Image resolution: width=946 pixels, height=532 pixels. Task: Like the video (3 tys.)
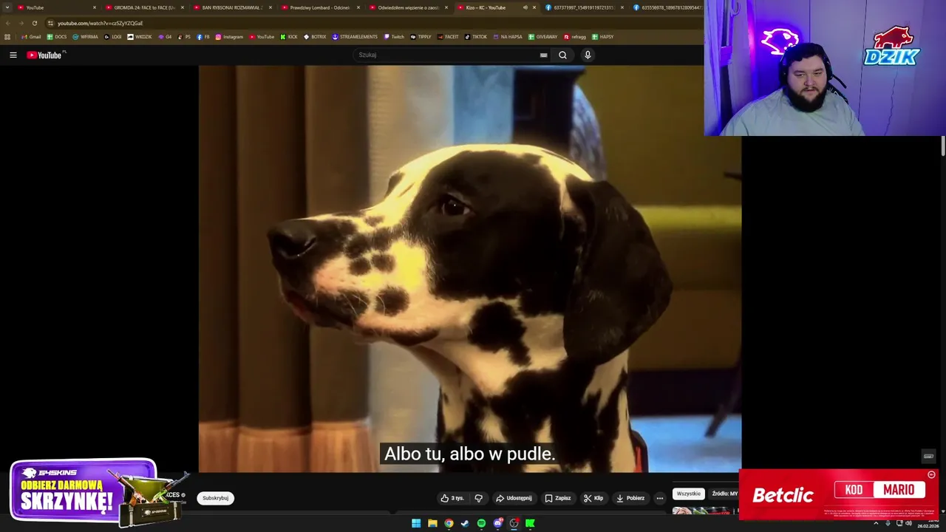[452, 498]
